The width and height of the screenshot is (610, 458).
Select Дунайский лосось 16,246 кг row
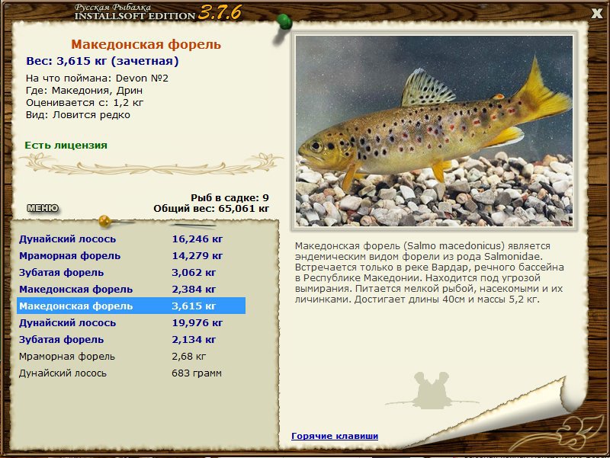130,239
